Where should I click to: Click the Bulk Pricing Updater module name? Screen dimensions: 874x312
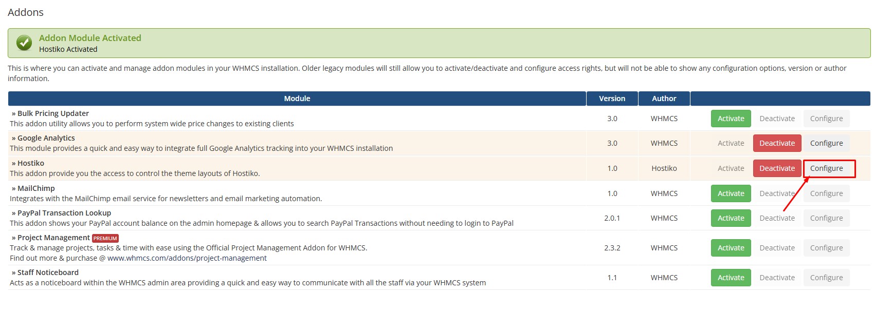click(x=53, y=113)
